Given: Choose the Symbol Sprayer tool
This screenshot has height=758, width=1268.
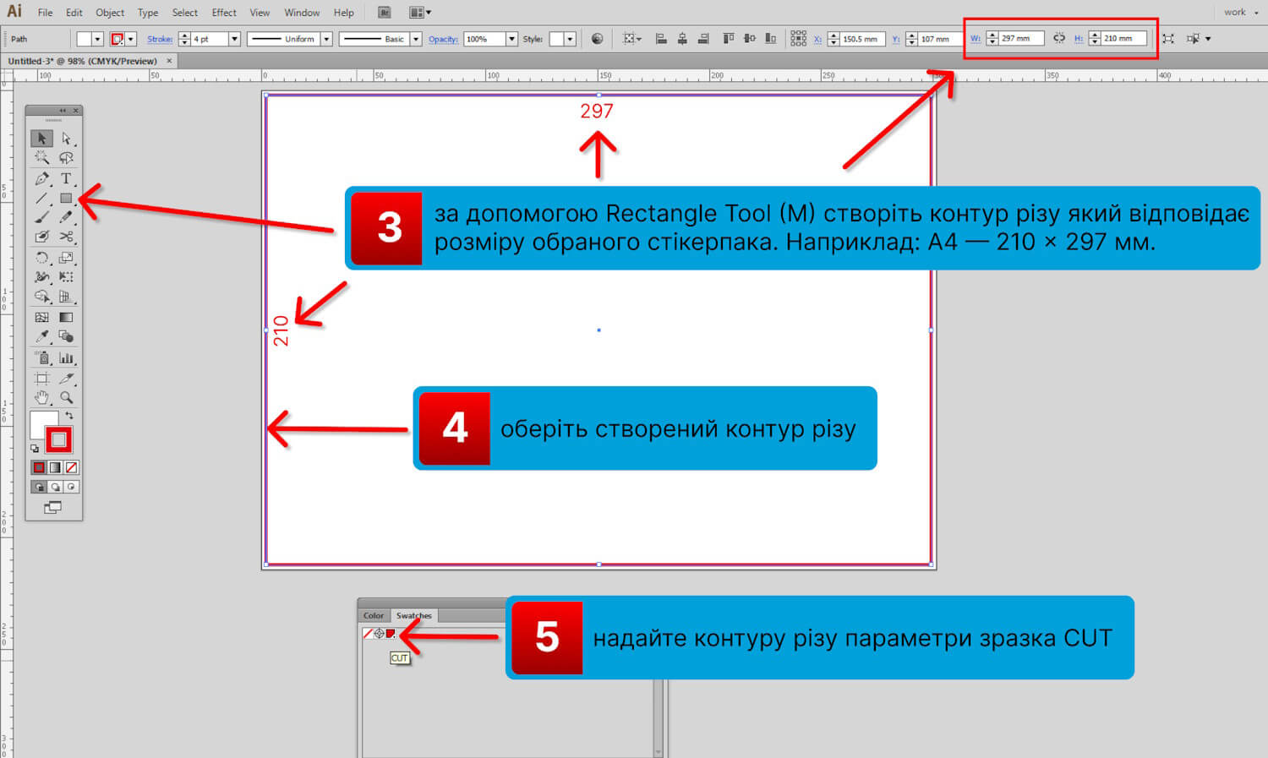Looking at the screenshot, I should (41, 358).
